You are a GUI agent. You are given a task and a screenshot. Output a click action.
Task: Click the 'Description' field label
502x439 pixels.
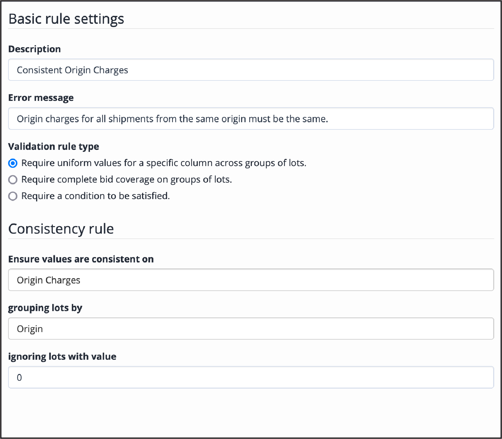point(35,49)
